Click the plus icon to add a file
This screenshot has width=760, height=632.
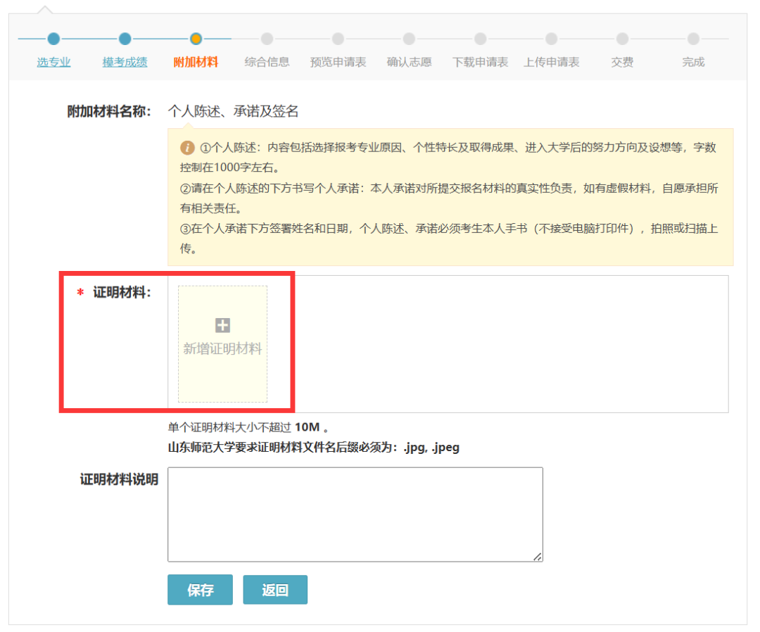click(222, 325)
